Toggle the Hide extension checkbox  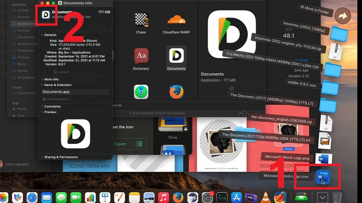coord(44,99)
